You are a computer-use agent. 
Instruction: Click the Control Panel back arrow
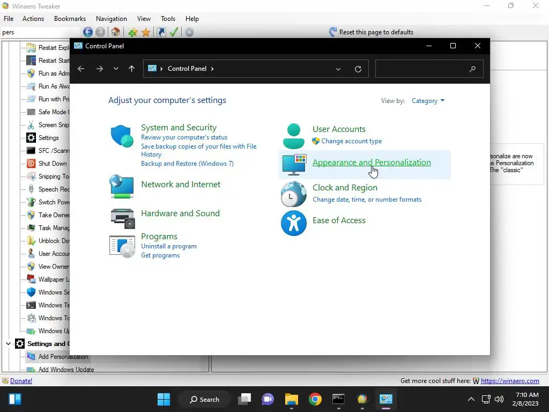click(81, 69)
